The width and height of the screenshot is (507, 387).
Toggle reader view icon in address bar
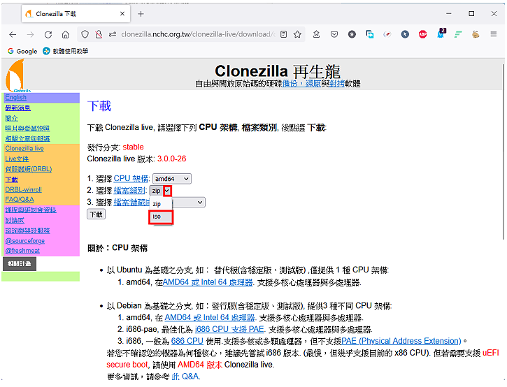(284, 34)
